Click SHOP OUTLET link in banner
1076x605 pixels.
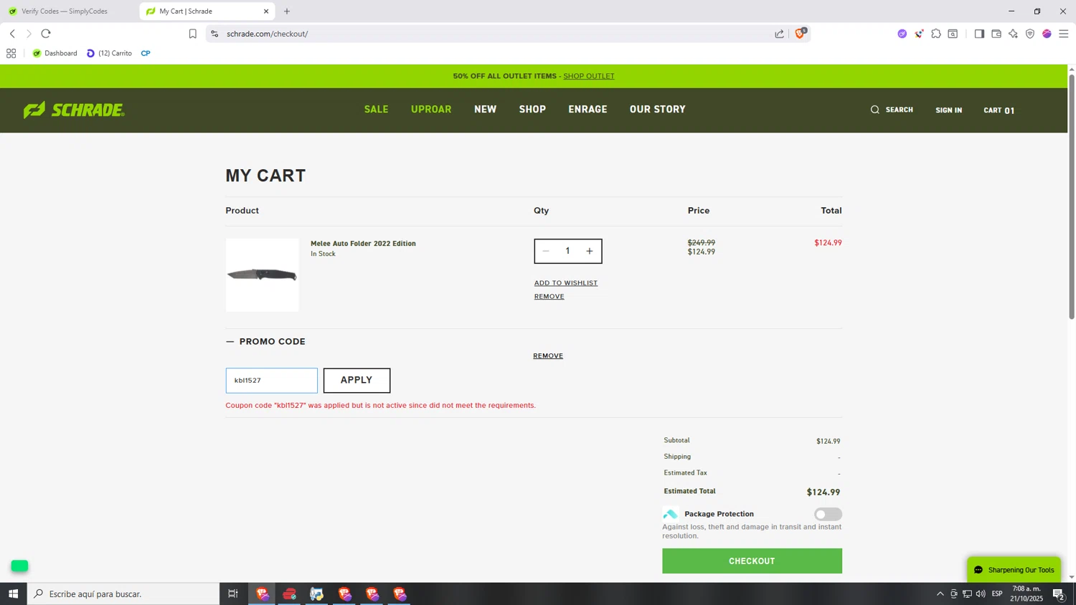(589, 76)
